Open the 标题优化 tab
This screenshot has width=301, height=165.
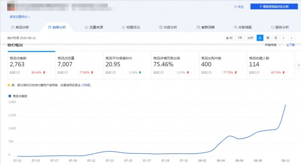tap(131, 27)
